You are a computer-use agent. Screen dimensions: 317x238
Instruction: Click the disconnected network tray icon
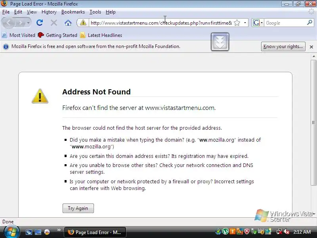[279, 232]
